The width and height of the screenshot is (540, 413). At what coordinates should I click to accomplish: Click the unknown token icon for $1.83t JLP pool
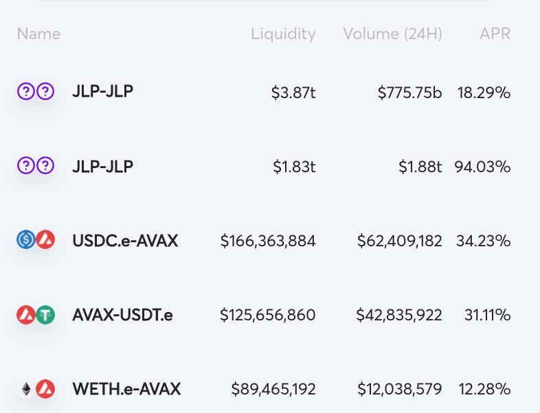tap(26, 165)
